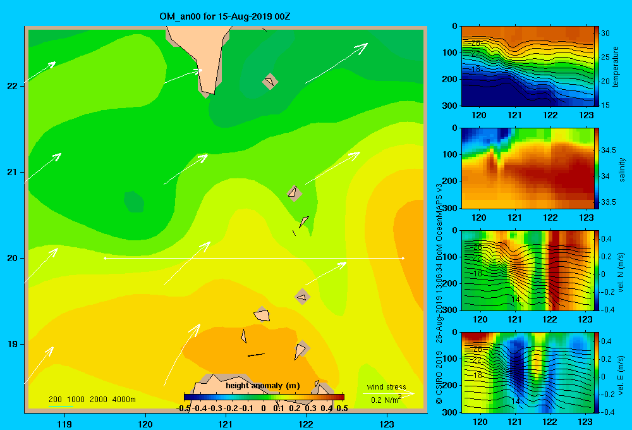Screen dimensions: 632x430
Task: Select the 'wind stress' legend label
Action: tap(387, 386)
